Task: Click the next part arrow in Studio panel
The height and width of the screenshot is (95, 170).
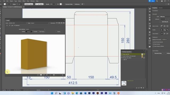Action: coord(10,26)
